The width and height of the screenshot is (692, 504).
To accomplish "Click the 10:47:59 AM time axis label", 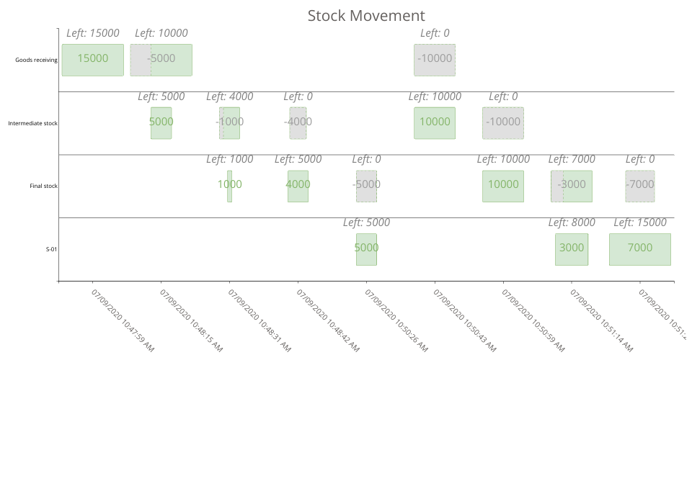I will point(123,320).
